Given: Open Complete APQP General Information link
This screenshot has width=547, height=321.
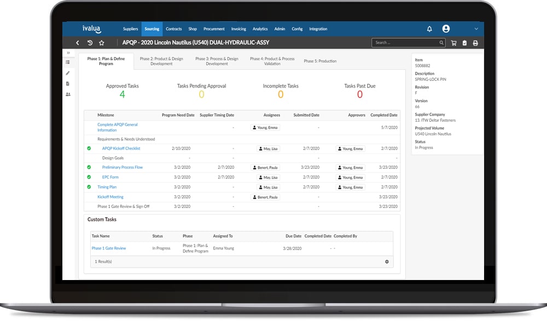Looking at the screenshot, I should coord(118,127).
